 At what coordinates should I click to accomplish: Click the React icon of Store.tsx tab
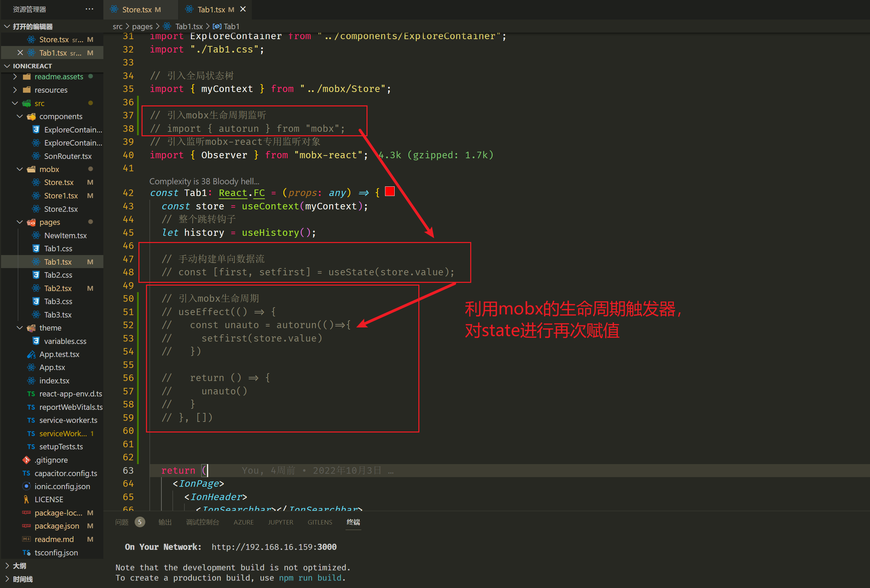pos(114,9)
